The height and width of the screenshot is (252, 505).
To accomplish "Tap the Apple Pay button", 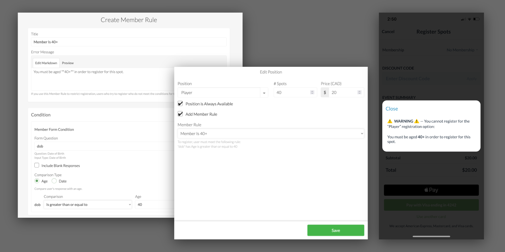I will (x=431, y=190).
